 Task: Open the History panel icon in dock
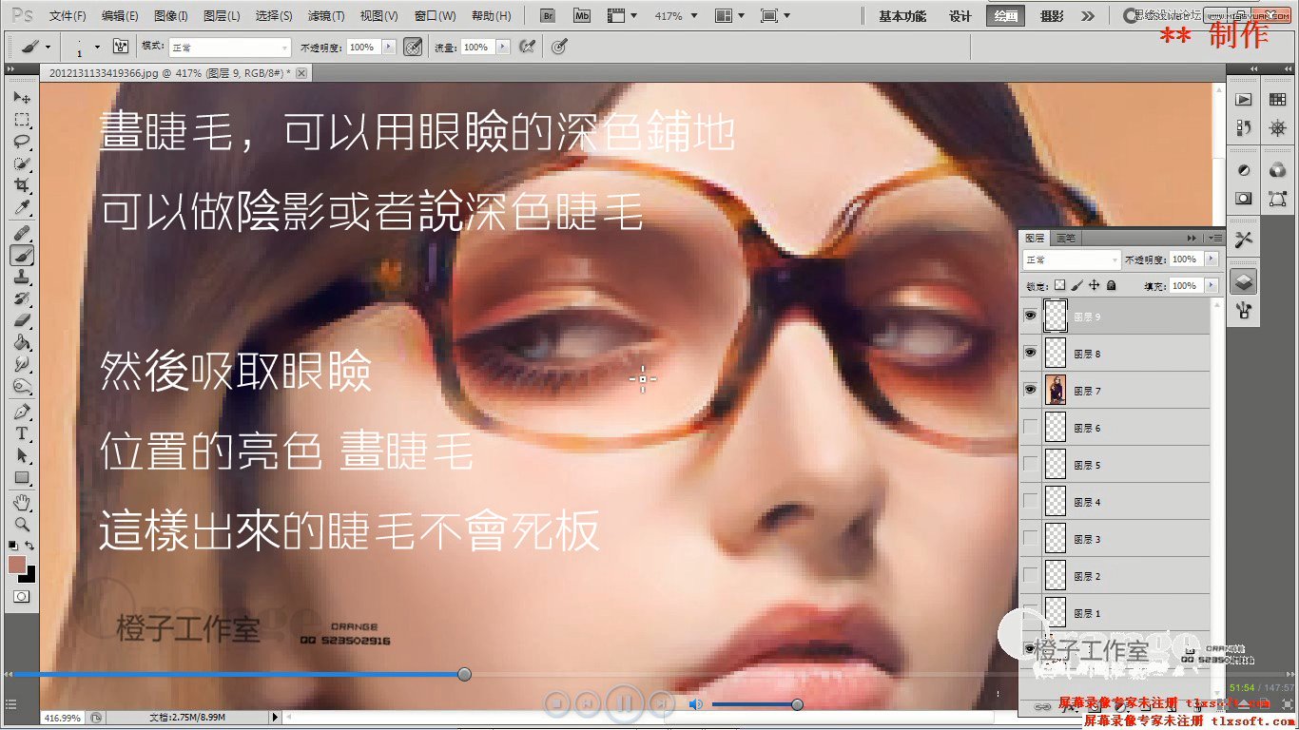(x=1243, y=127)
